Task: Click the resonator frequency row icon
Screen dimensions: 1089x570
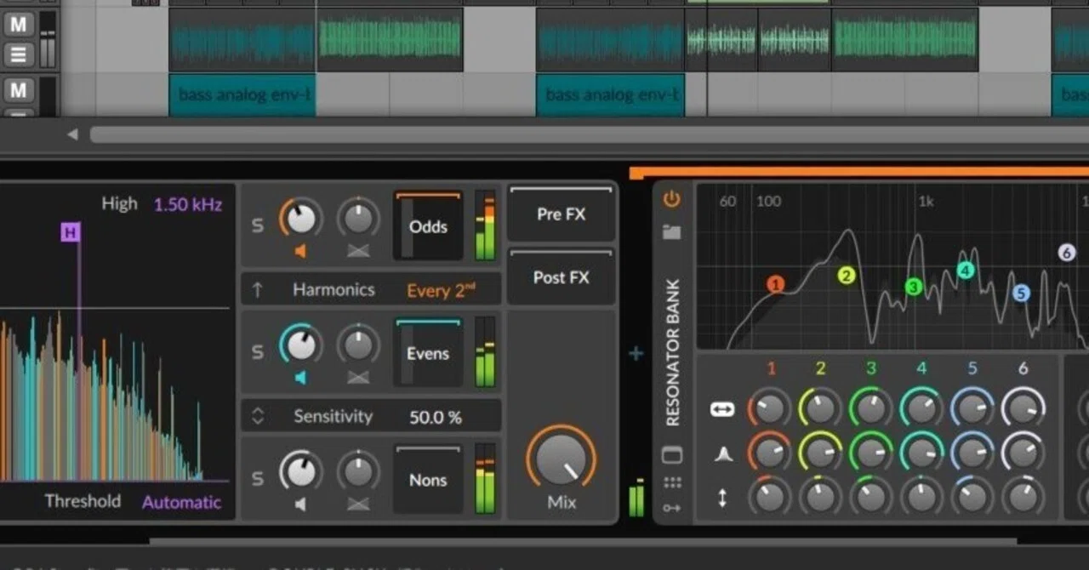Action: (722, 409)
